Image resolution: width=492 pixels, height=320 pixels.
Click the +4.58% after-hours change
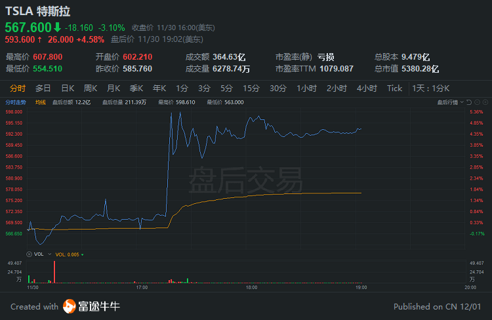pyautogui.click(x=91, y=39)
